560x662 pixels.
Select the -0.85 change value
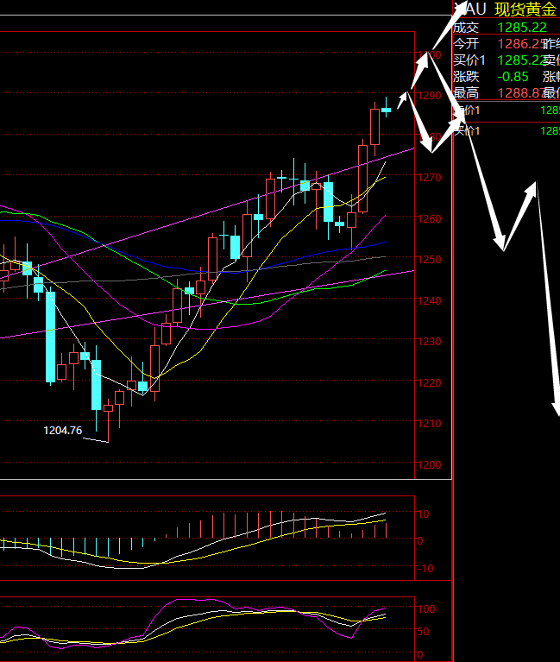point(513,77)
